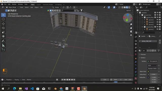
Task: Open the Object properties tab
Action: [x=136, y=59]
